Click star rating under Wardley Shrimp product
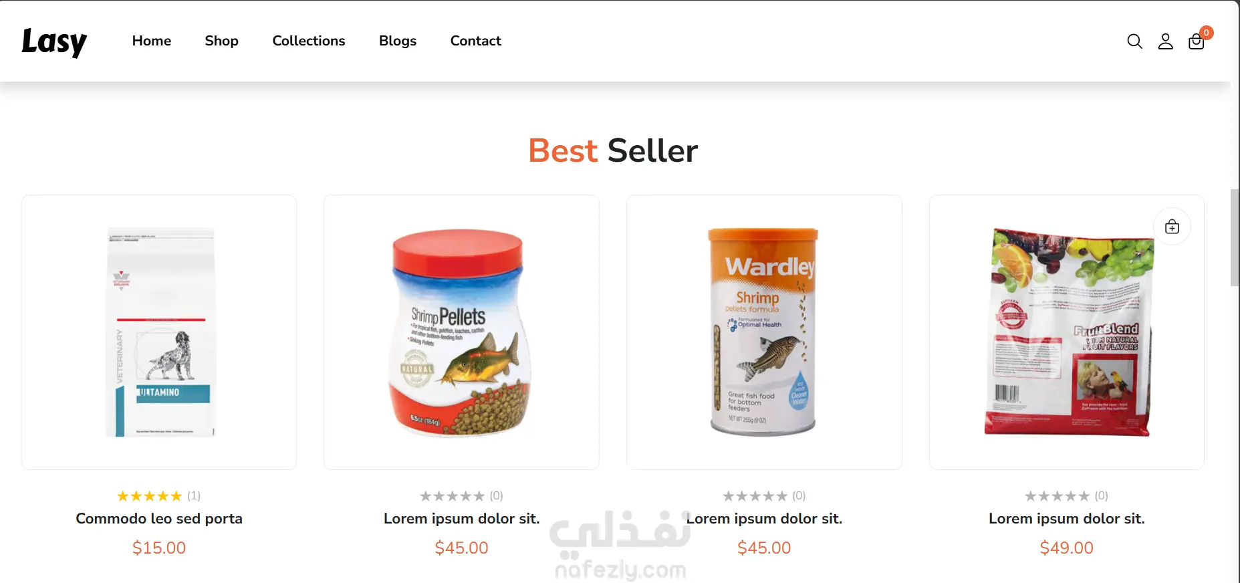Viewport: 1240px width, 583px height. pyautogui.click(x=755, y=496)
